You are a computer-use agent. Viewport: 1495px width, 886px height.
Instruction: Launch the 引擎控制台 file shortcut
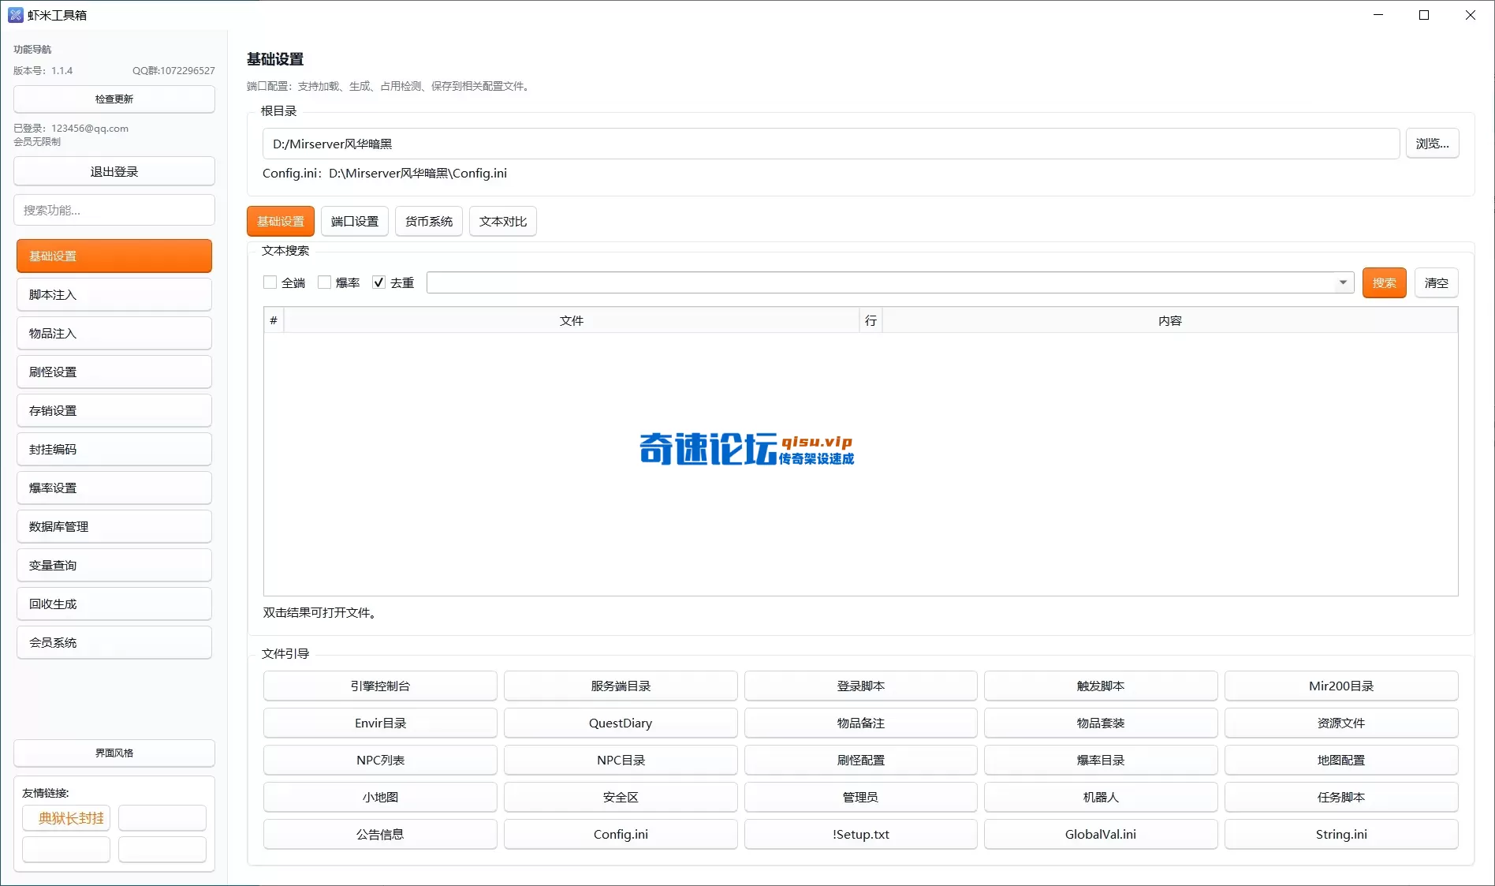(x=380, y=686)
